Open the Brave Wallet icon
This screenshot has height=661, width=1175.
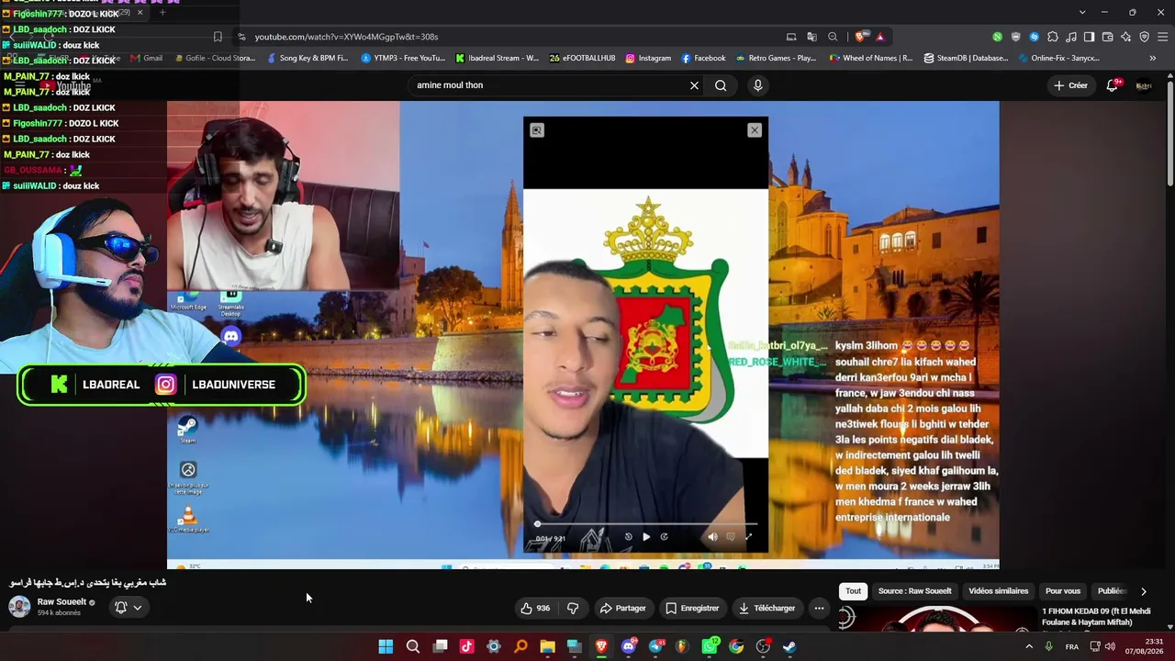pyautogui.click(x=1107, y=37)
